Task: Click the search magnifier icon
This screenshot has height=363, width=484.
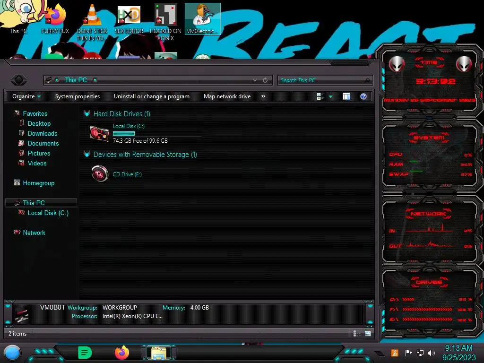Action: click(x=367, y=80)
